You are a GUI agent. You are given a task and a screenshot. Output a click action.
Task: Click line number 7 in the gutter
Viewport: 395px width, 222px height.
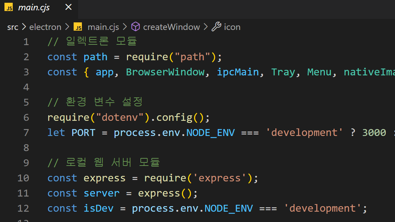pyautogui.click(x=26, y=133)
